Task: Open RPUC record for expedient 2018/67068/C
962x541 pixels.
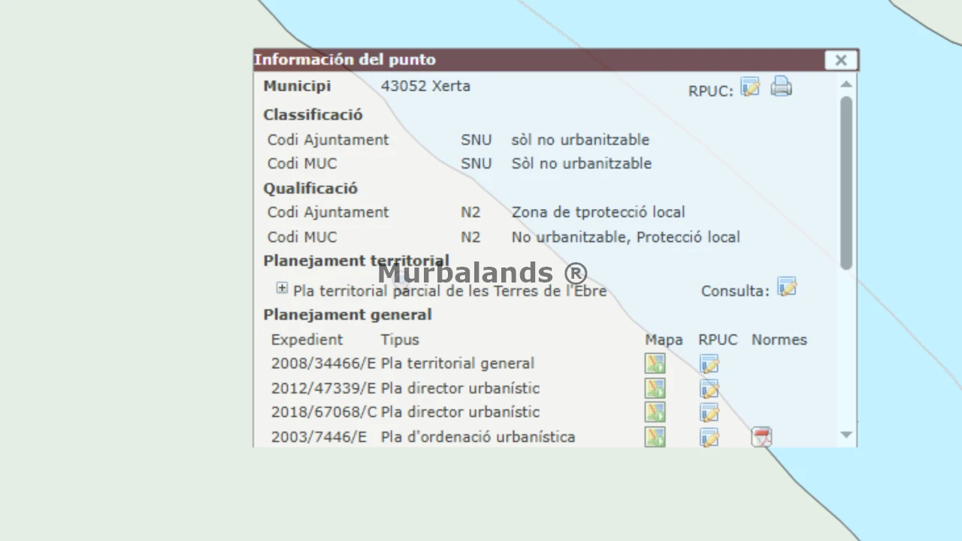Action: [x=709, y=413]
